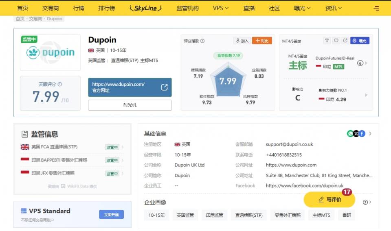Open 行情 in the top navigation

point(79,8)
